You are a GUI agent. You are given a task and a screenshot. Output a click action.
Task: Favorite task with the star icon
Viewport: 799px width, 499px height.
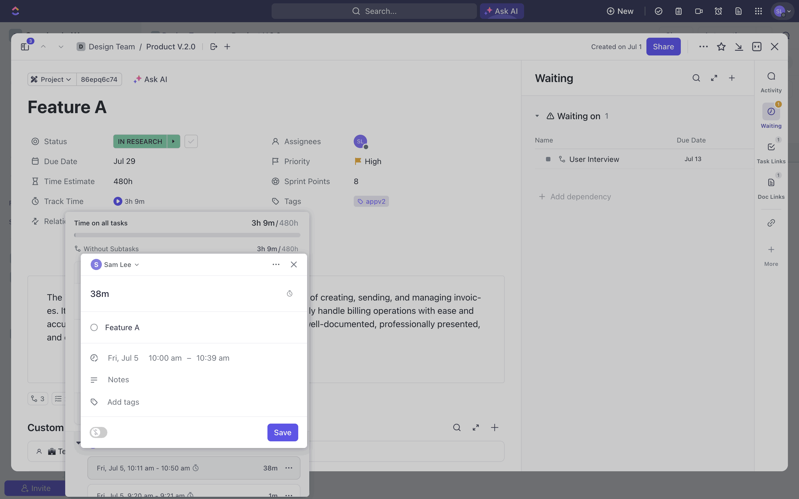(721, 47)
